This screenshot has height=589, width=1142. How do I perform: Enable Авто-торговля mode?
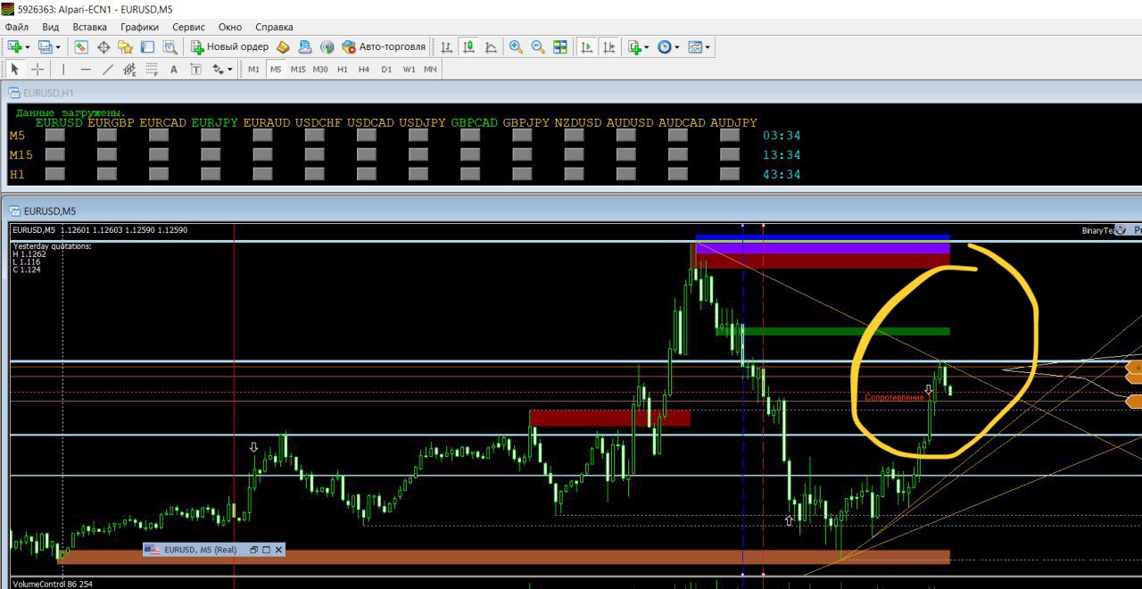385,46
